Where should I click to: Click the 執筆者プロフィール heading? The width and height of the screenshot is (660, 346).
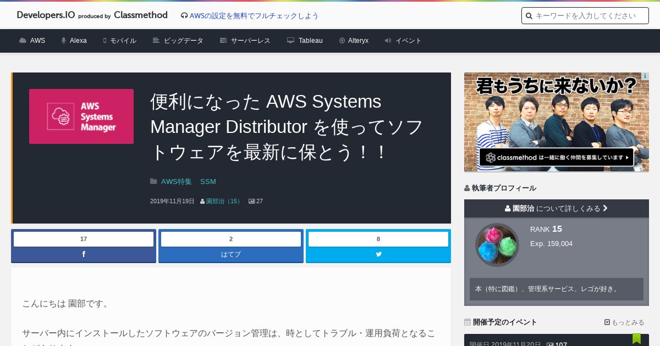(504, 188)
